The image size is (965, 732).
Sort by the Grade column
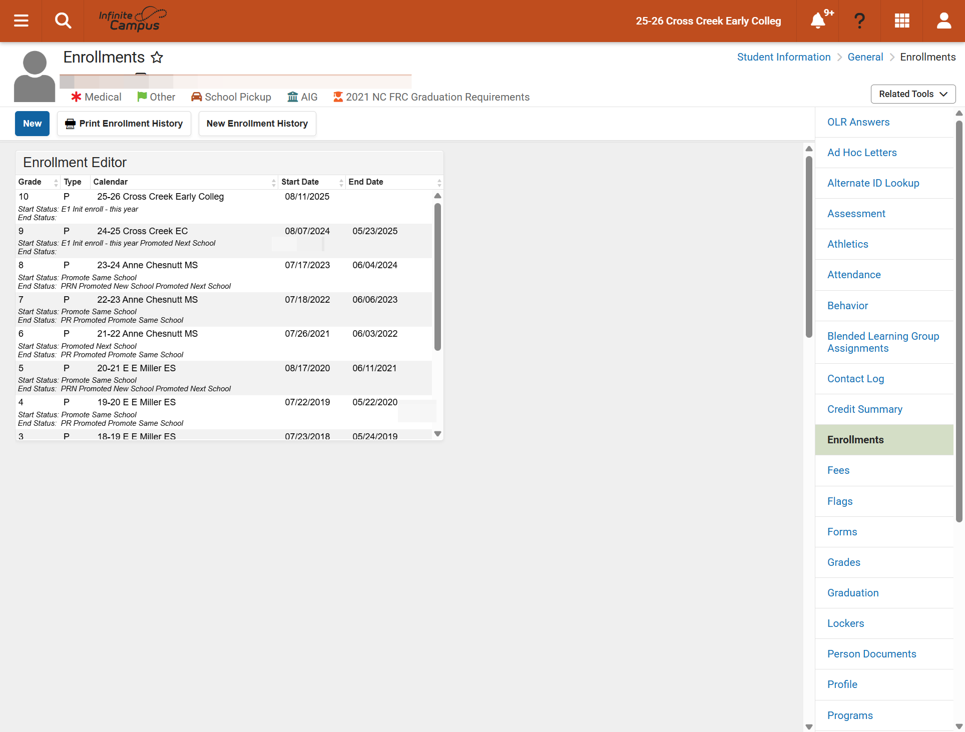38,182
